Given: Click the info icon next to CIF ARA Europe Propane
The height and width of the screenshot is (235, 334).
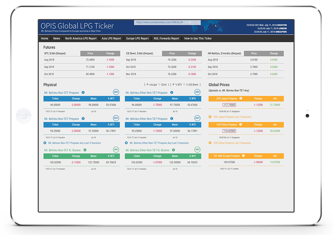Looking at the screenshot, I should coord(243,156).
